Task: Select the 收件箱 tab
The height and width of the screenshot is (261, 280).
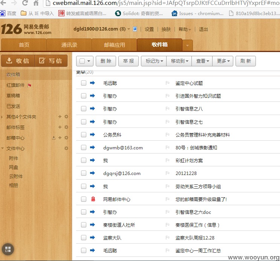Action: (159, 45)
